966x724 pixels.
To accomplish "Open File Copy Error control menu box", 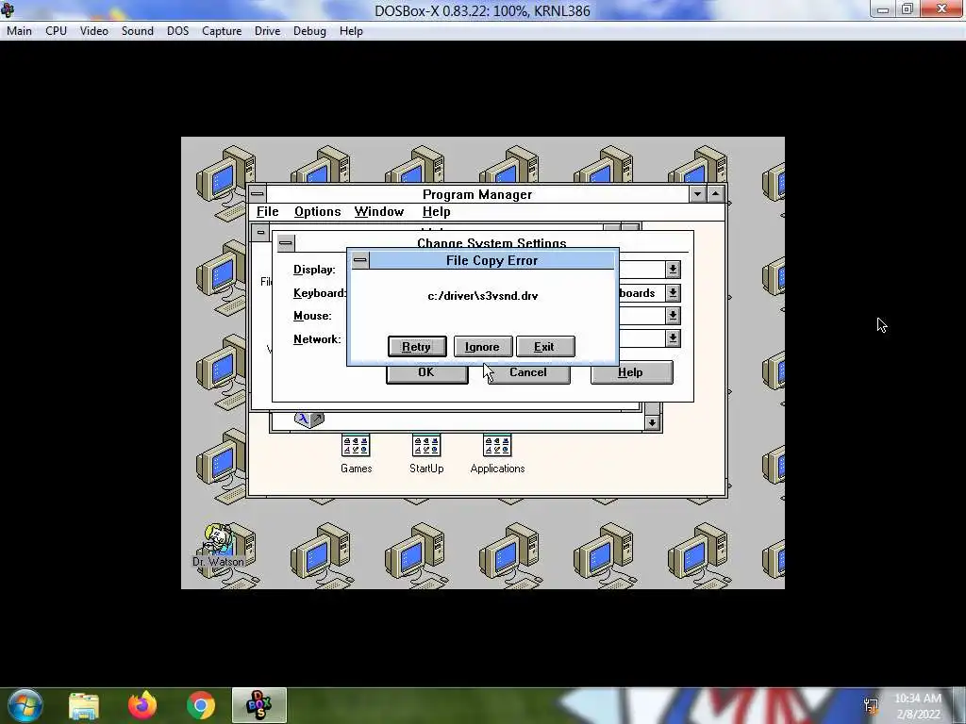I will (x=360, y=260).
